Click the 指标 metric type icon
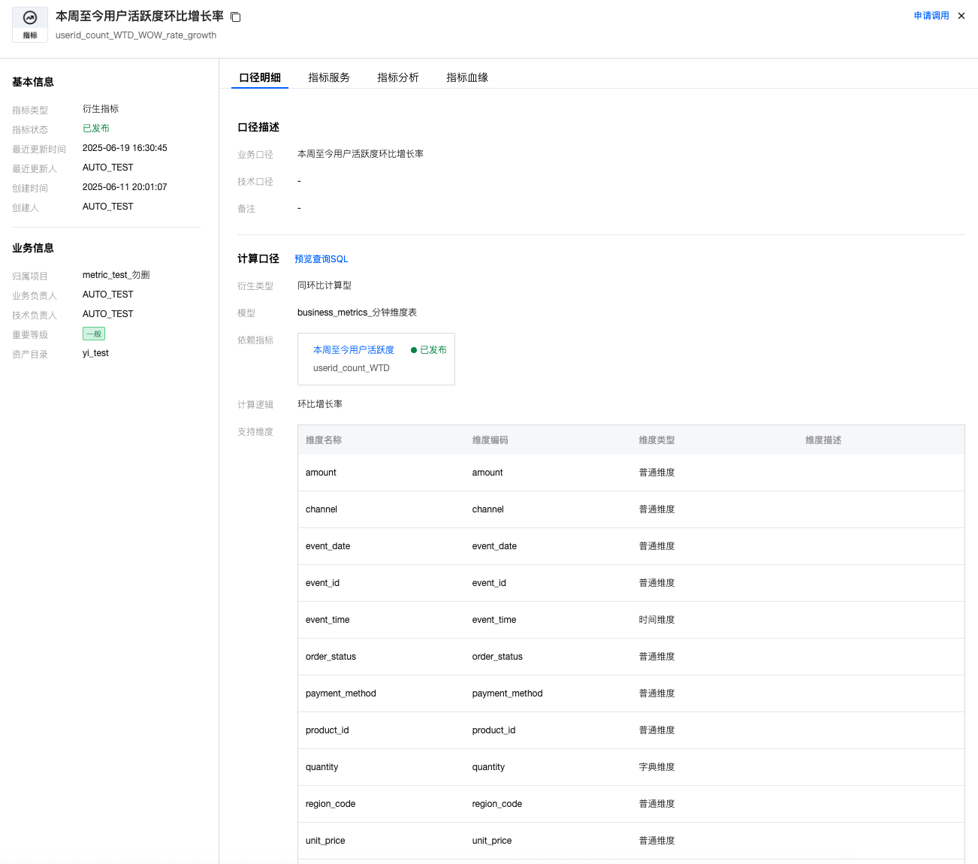This screenshot has height=864, width=978. pyautogui.click(x=30, y=25)
